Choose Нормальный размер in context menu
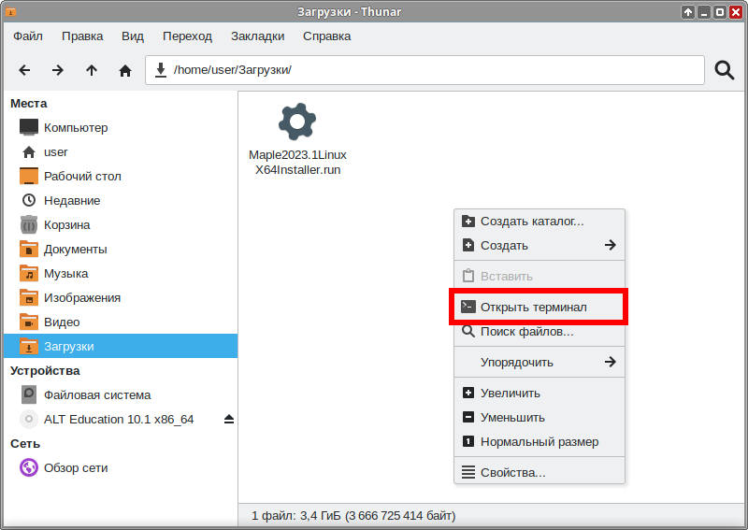Screen dimensions: 748x530 click(539, 442)
